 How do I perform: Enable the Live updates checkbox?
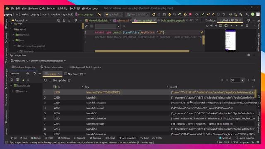(x=51, y=80)
